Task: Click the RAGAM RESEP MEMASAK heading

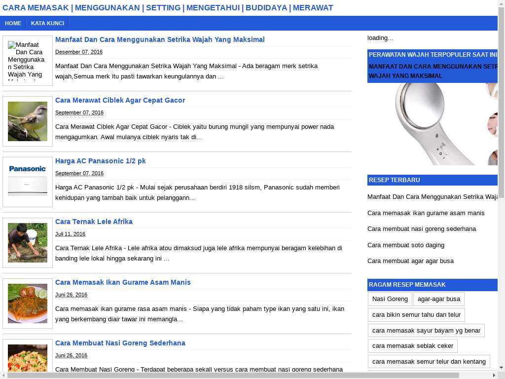Action: pos(433,285)
